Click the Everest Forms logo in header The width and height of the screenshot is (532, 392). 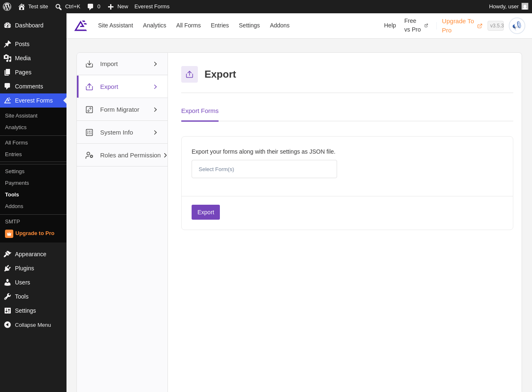pyautogui.click(x=81, y=26)
